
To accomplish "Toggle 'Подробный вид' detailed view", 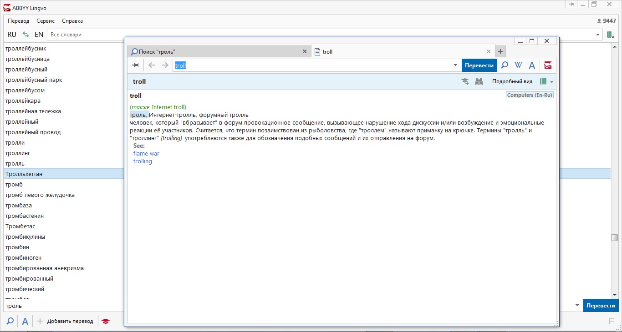I will [512, 82].
